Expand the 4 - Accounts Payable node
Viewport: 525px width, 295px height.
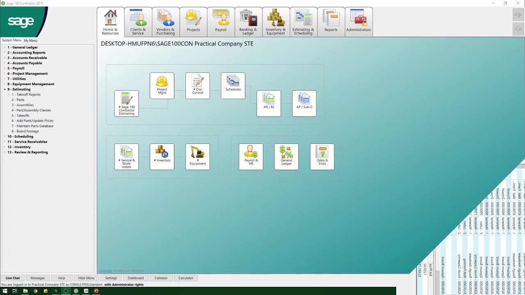pyautogui.click(x=5, y=63)
